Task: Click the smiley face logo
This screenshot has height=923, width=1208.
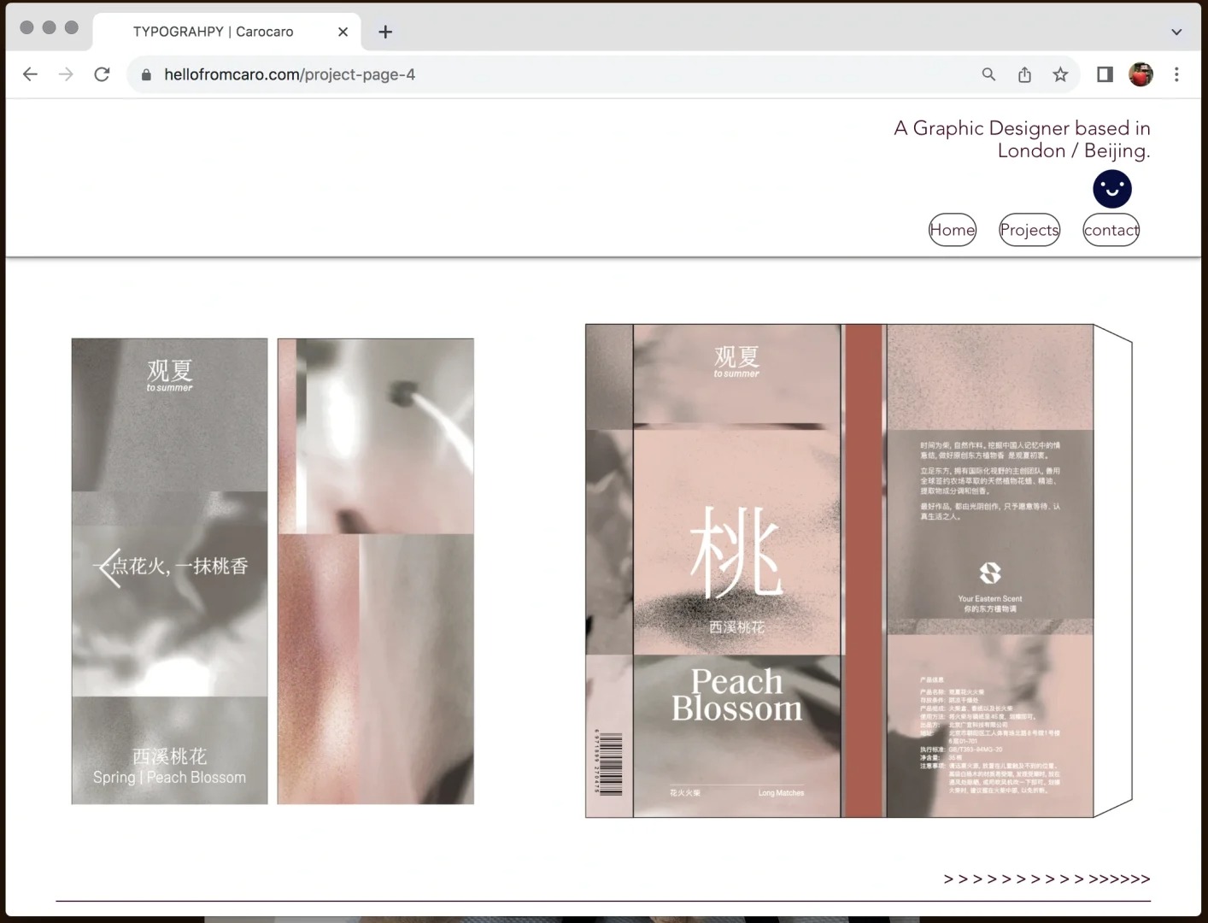Action: point(1112,189)
